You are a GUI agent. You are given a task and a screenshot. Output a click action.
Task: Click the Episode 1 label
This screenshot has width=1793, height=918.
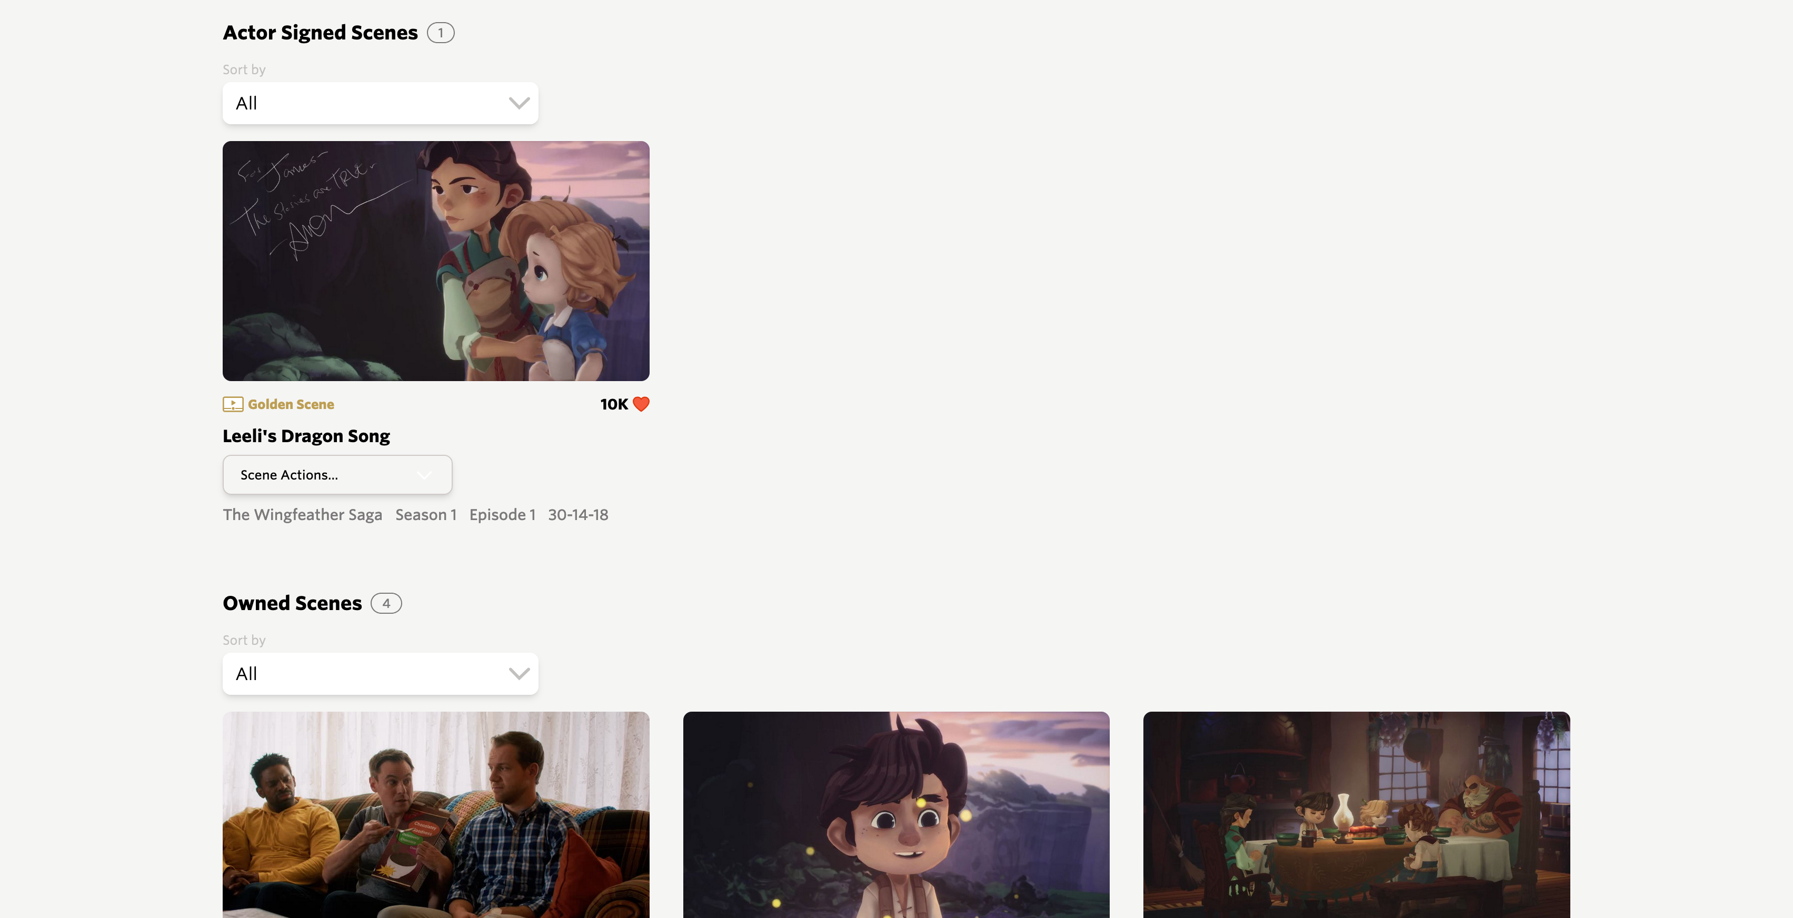click(x=502, y=514)
